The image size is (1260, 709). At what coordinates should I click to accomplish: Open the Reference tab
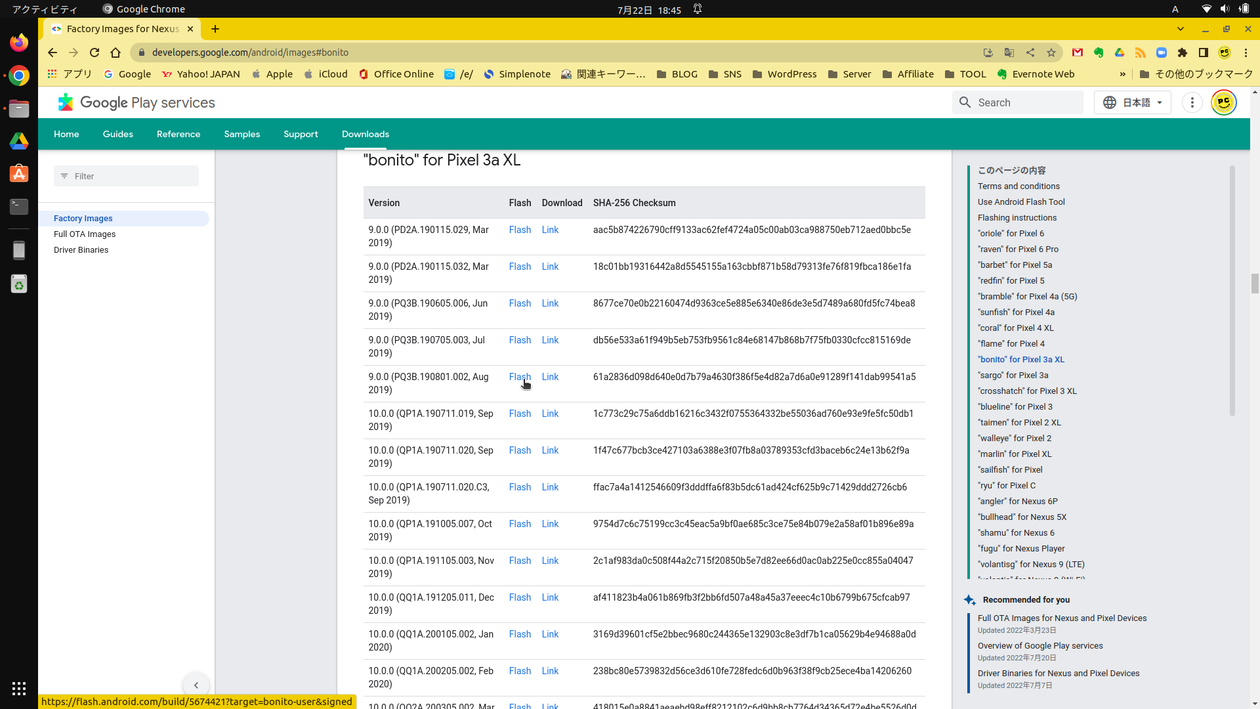[x=178, y=134]
